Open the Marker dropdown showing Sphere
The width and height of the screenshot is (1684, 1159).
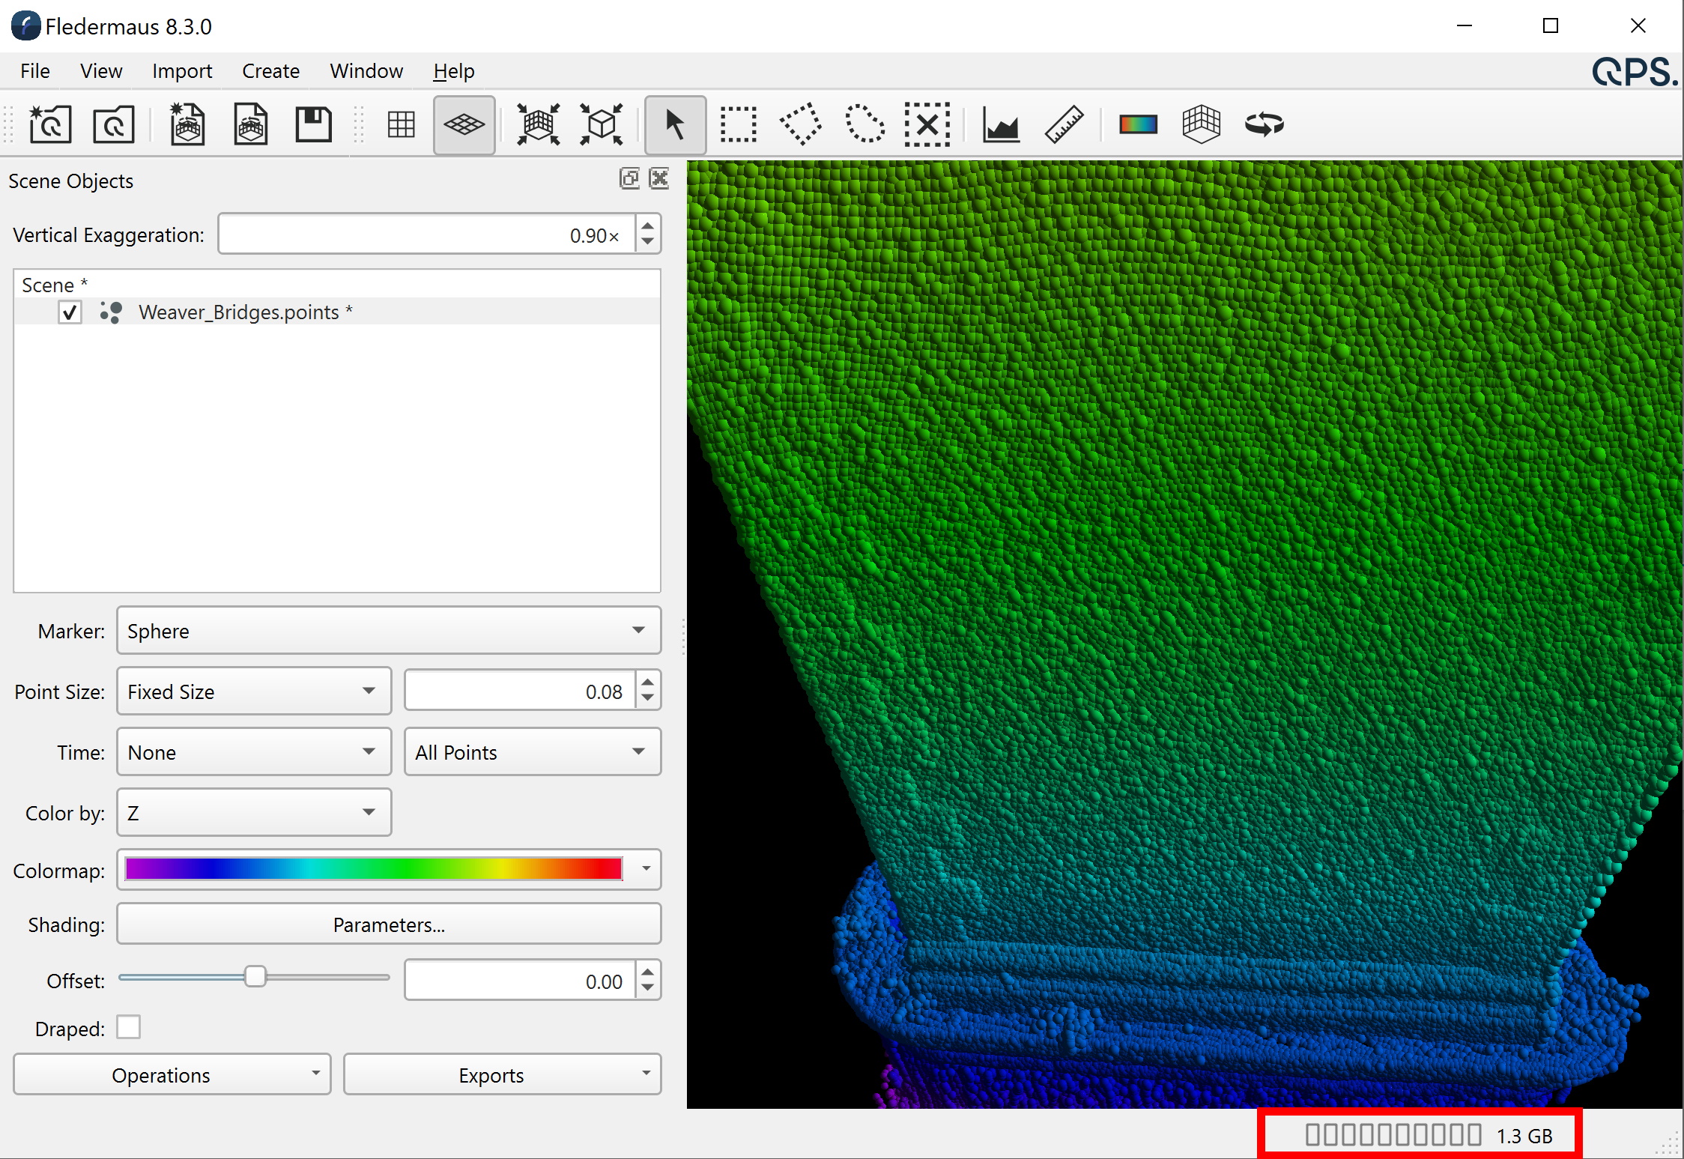pos(388,631)
